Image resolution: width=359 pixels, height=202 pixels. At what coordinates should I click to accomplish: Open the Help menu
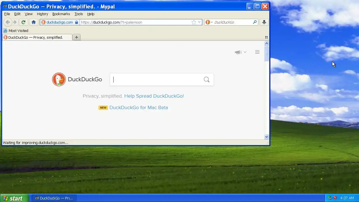pos(91,14)
